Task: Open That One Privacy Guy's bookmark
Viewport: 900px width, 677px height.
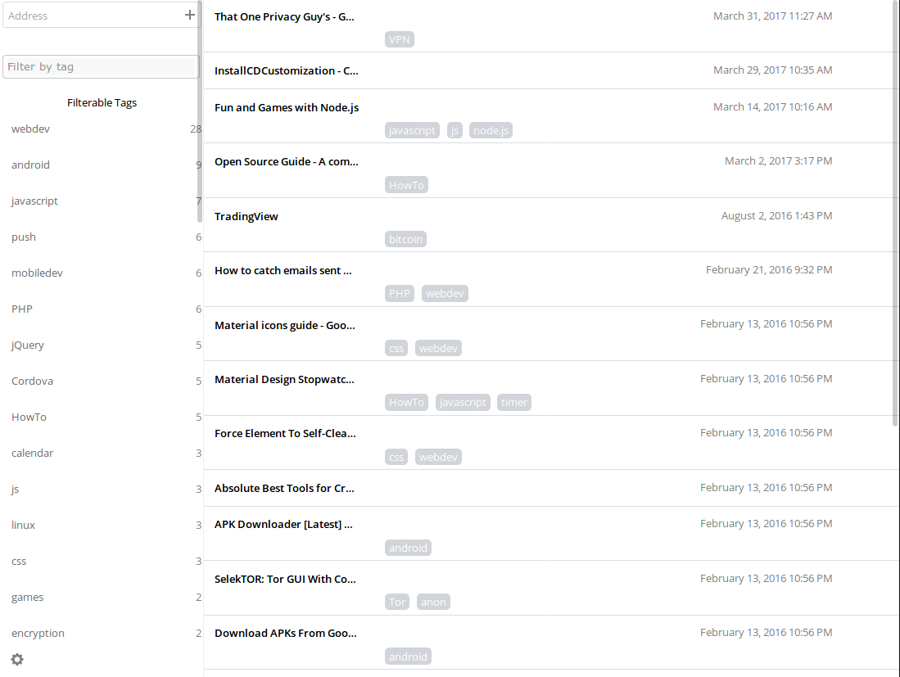Action: coord(284,16)
